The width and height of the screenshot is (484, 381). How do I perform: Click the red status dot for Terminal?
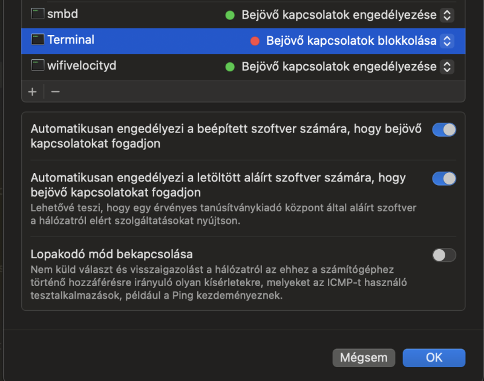[x=255, y=41]
